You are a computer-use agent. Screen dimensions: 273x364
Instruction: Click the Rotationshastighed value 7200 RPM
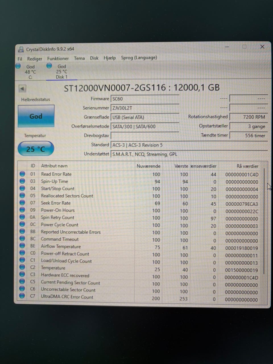(249, 117)
